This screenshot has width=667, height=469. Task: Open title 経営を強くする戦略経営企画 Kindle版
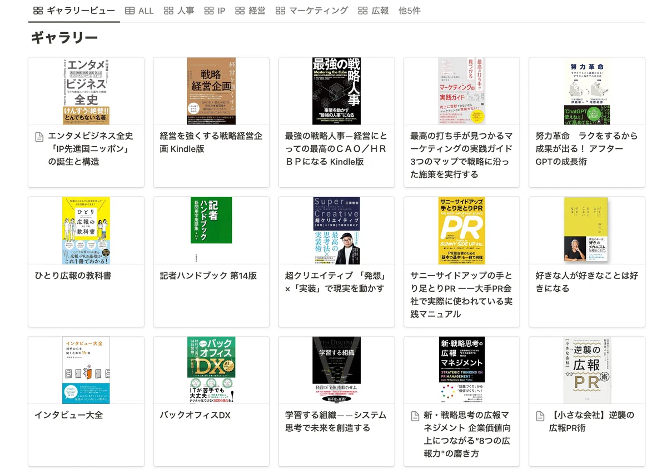coord(211,142)
